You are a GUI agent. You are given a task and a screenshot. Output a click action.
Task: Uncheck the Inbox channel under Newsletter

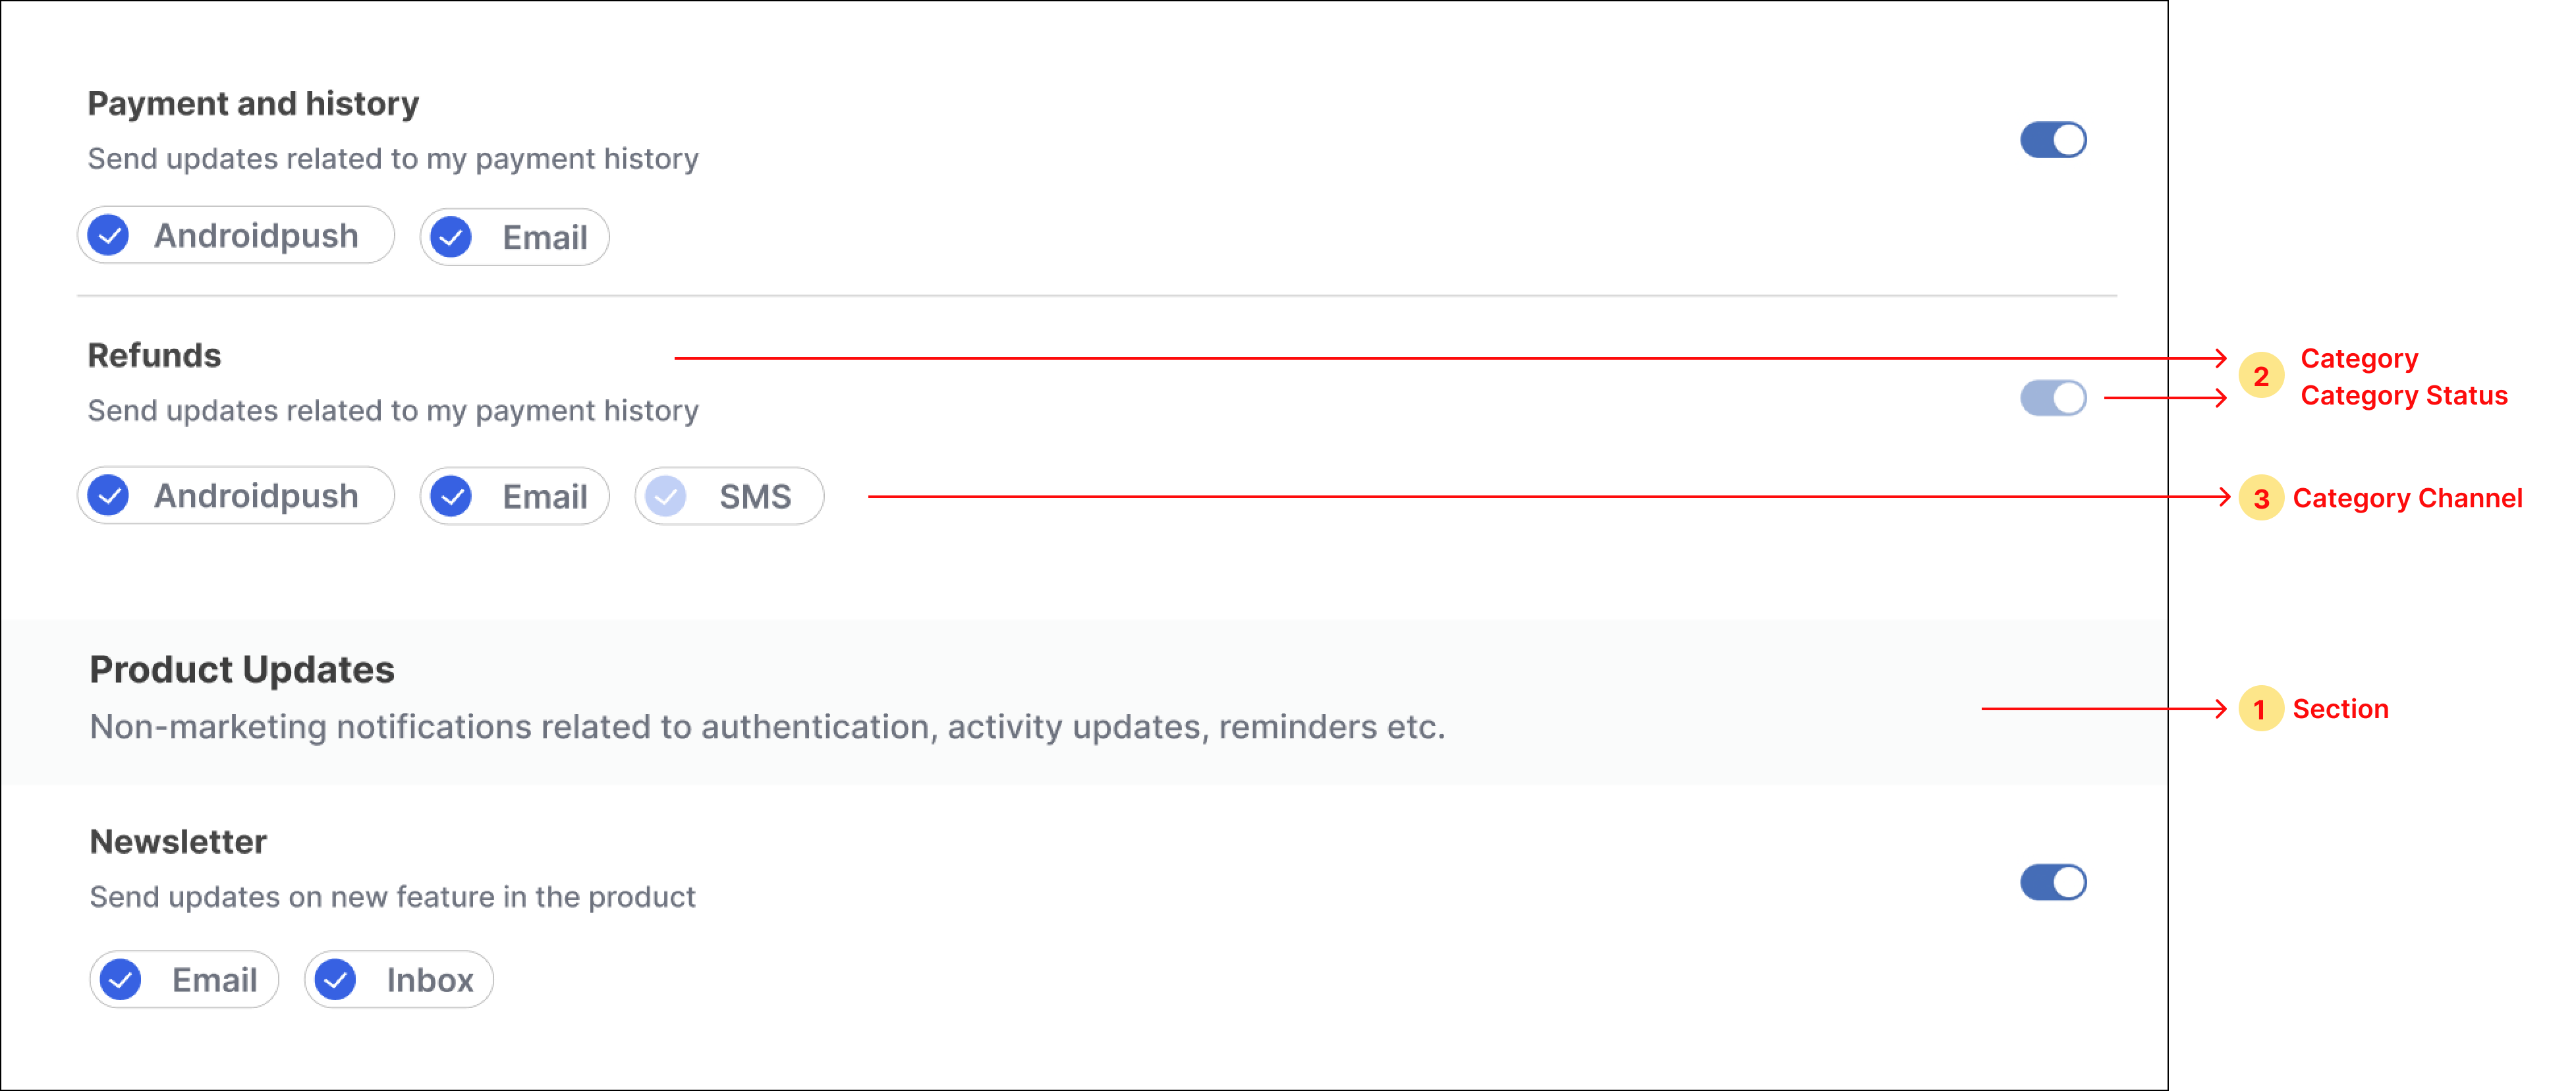(x=399, y=979)
